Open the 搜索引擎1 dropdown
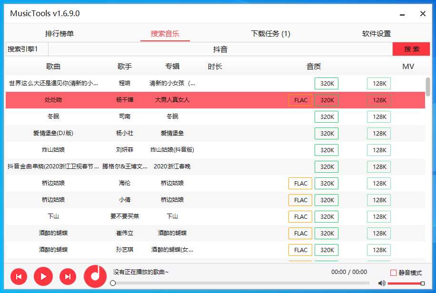This screenshot has height=293, width=436. pyautogui.click(x=27, y=49)
